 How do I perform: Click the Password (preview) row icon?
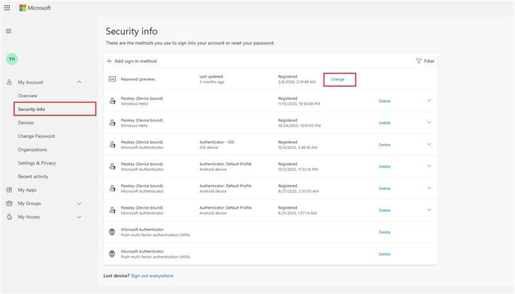tap(112, 79)
